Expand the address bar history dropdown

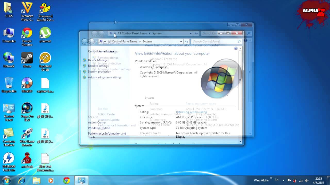pos(181,41)
